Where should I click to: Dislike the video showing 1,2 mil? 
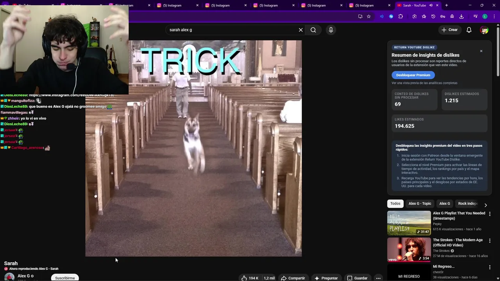[x=269, y=278]
